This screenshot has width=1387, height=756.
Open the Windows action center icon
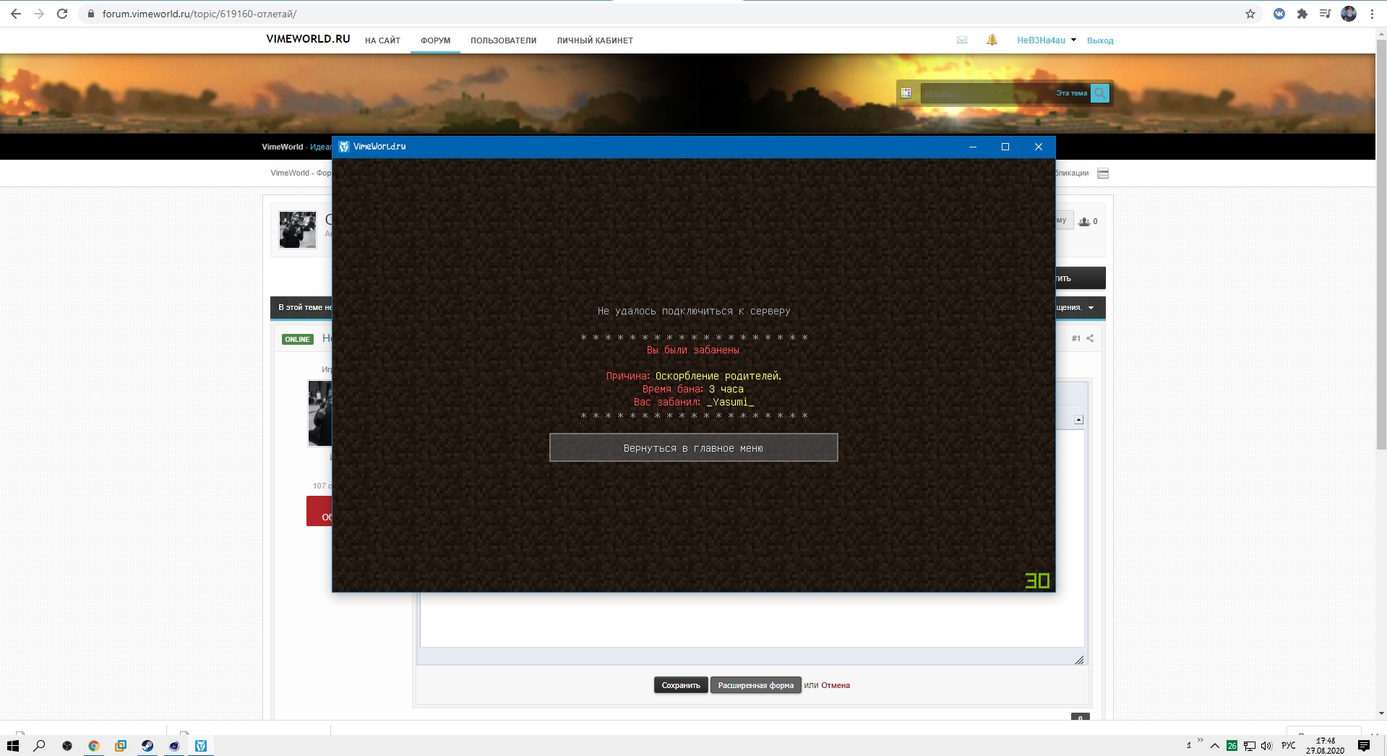(1364, 746)
